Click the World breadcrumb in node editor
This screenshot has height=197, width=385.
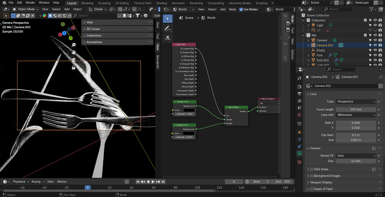pos(208,18)
